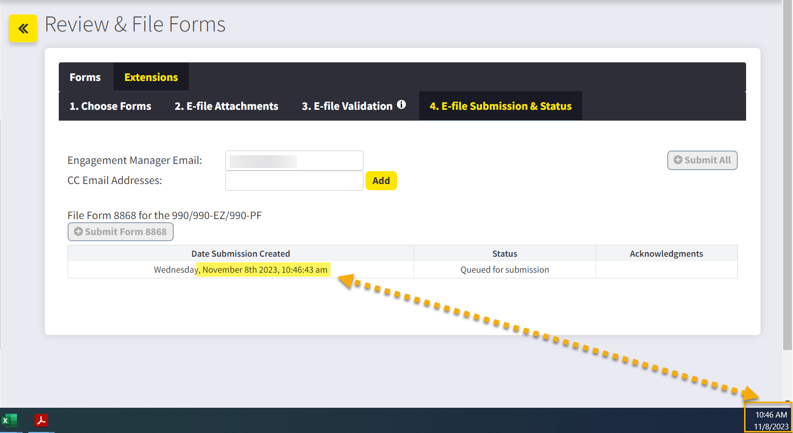Select the Queued for submission status cell
The width and height of the screenshot is (793, 433).
click(504, 270)
